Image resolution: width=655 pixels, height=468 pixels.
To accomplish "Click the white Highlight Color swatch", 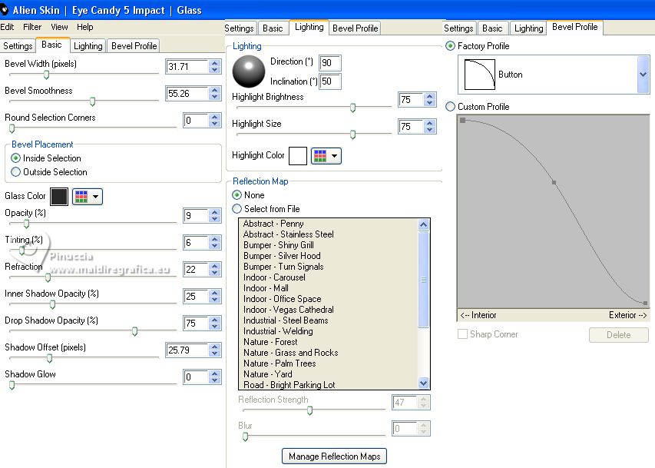I will 298,156.
